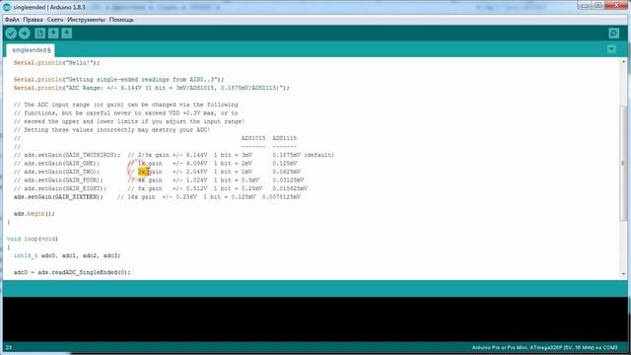
Task: Expand the tab options dropdown arrow
Action: click(611, 49)
